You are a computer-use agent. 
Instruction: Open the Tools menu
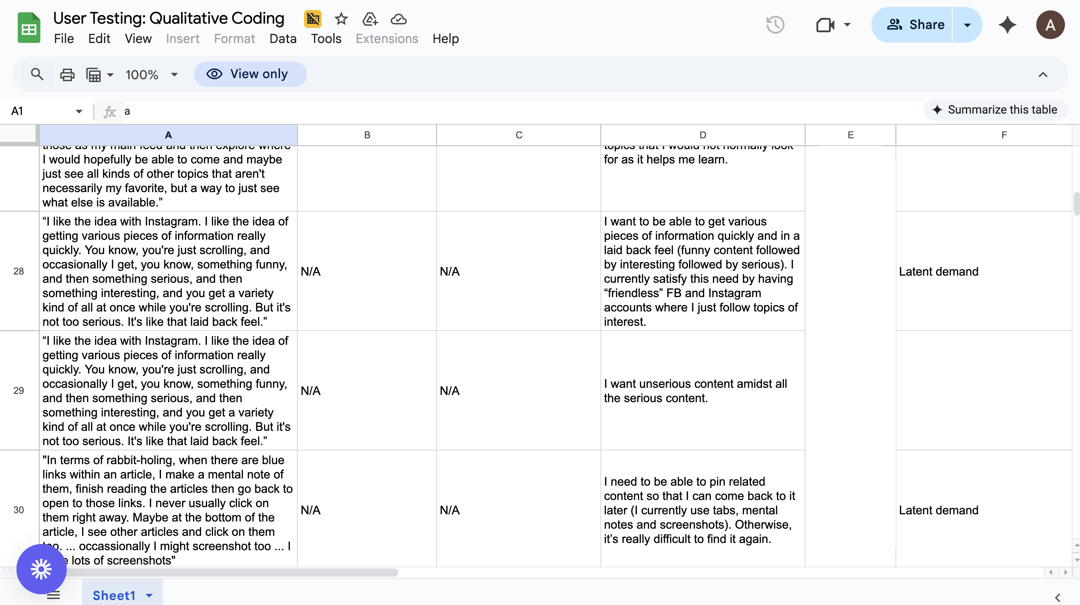pyautogui.click(x=326, y=39)
